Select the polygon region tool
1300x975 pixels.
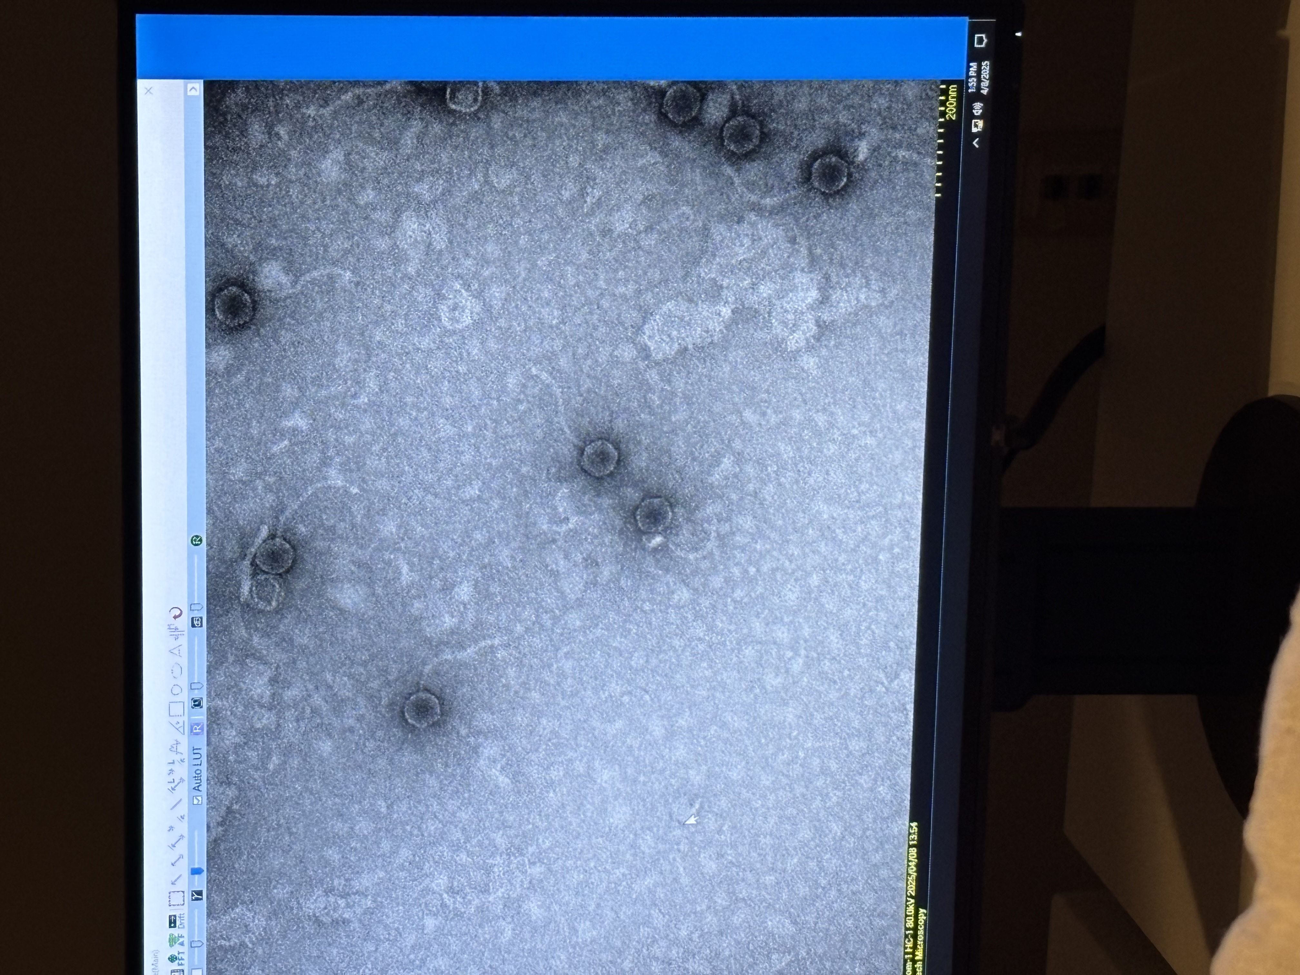176,651
